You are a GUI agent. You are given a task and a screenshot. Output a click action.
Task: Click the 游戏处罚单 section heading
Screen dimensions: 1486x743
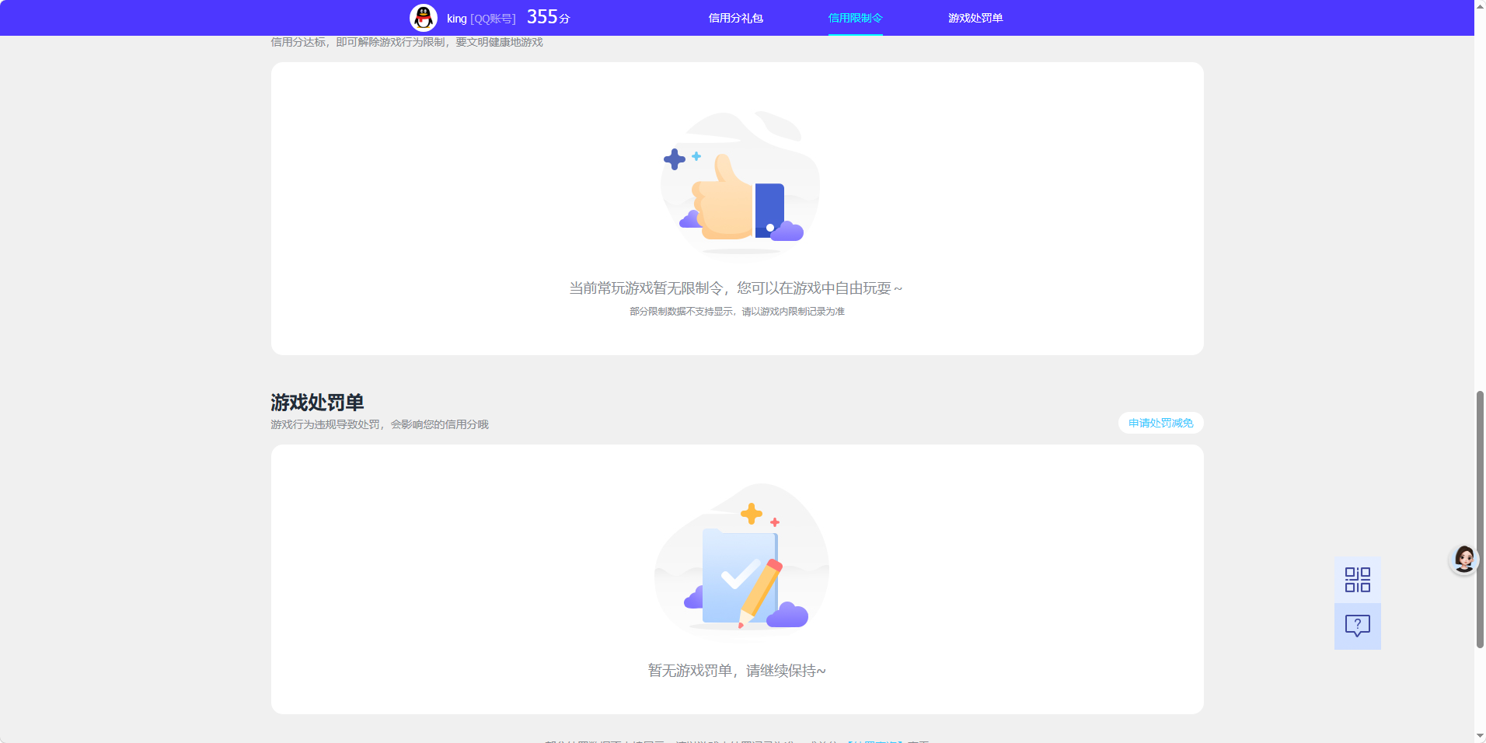pyautogui.click(x=317, y=403)
